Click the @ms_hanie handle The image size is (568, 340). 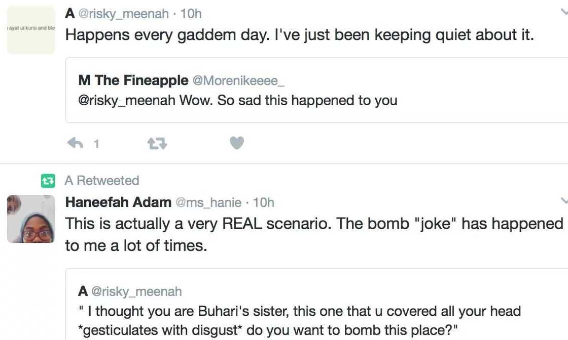click(208, 202)
